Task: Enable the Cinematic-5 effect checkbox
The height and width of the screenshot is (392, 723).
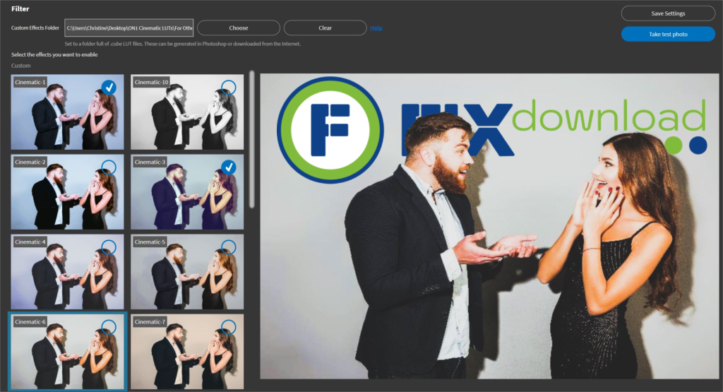Action: pyautogui.click(x=228, y=247)
